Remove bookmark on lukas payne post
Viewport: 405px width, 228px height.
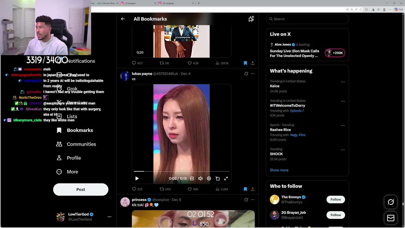pyautogui.click(x=245, y=189)
